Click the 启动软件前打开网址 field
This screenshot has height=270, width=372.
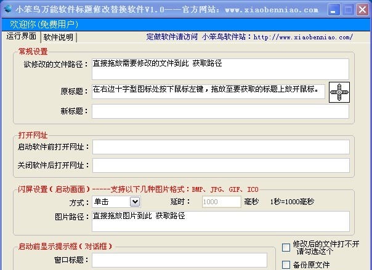click(x=221, y=147)
